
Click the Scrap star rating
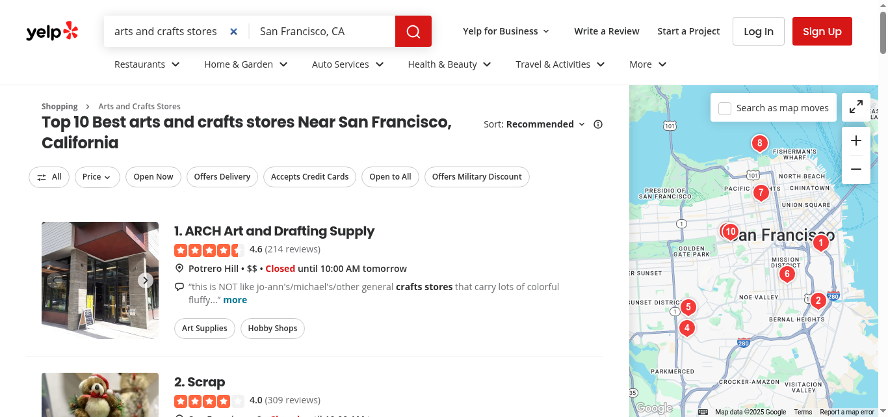pyautogui.click(x=209, y=401)
